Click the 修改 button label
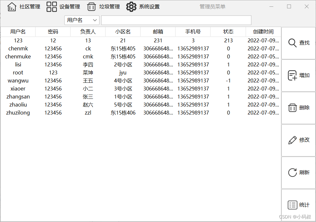 [304, 140]
